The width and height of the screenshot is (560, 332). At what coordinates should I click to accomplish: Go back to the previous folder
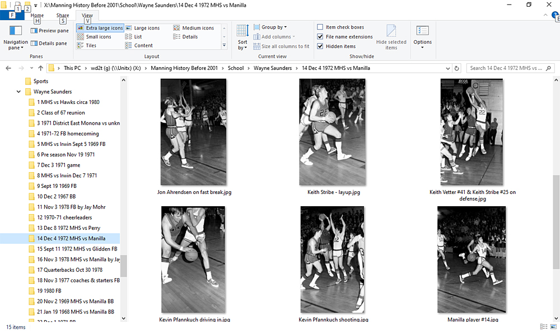click(8, 68)
